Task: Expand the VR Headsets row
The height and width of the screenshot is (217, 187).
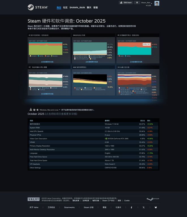Action: pyautogui.click(x=93, y=164)
